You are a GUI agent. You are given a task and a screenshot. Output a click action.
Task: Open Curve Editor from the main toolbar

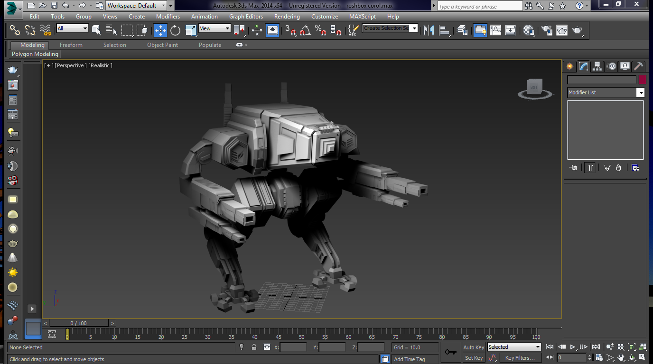click(x=495, y=30)
